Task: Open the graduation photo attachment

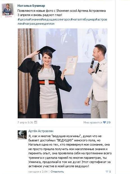Action: coord(63,73)
